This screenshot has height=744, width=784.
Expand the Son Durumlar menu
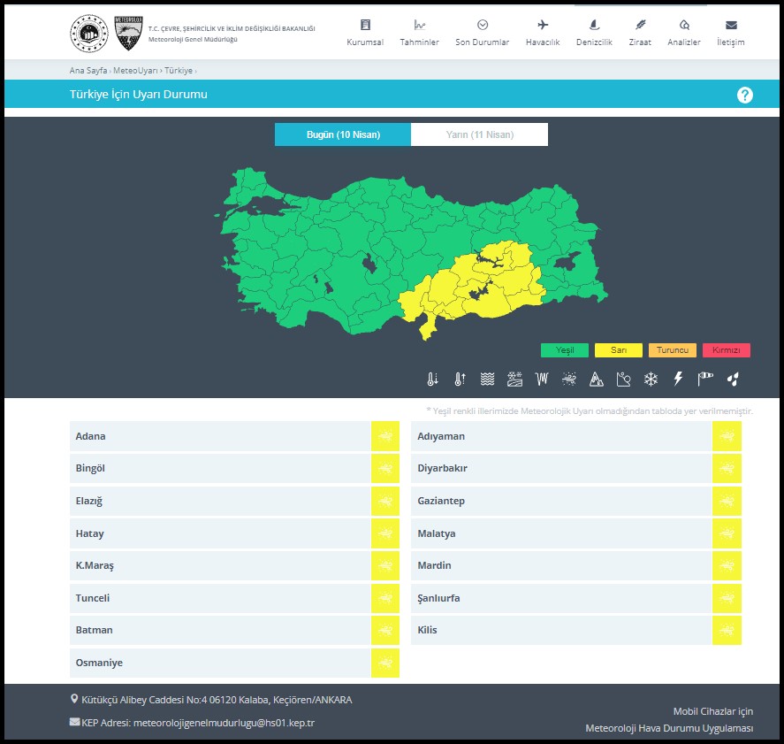click(x=482, y=33)
